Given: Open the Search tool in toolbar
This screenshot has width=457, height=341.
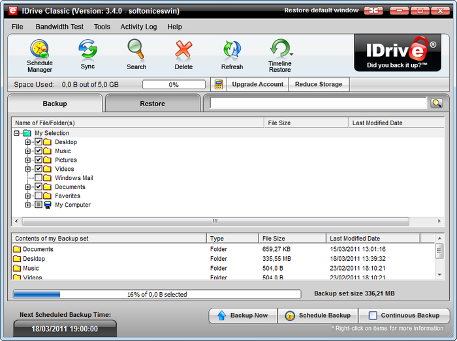Looking at the screenshot, I should click(136, 54).
